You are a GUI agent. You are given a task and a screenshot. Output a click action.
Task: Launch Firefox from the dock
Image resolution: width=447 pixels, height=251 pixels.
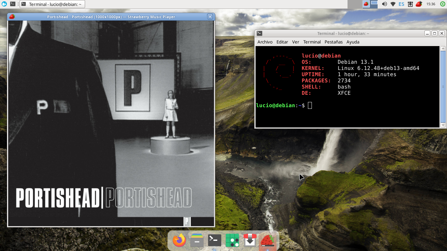tap(179, 241)
